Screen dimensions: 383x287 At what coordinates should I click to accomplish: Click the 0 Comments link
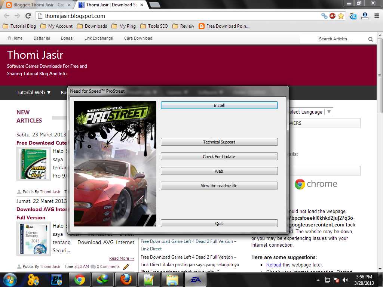tap(108, 266)
